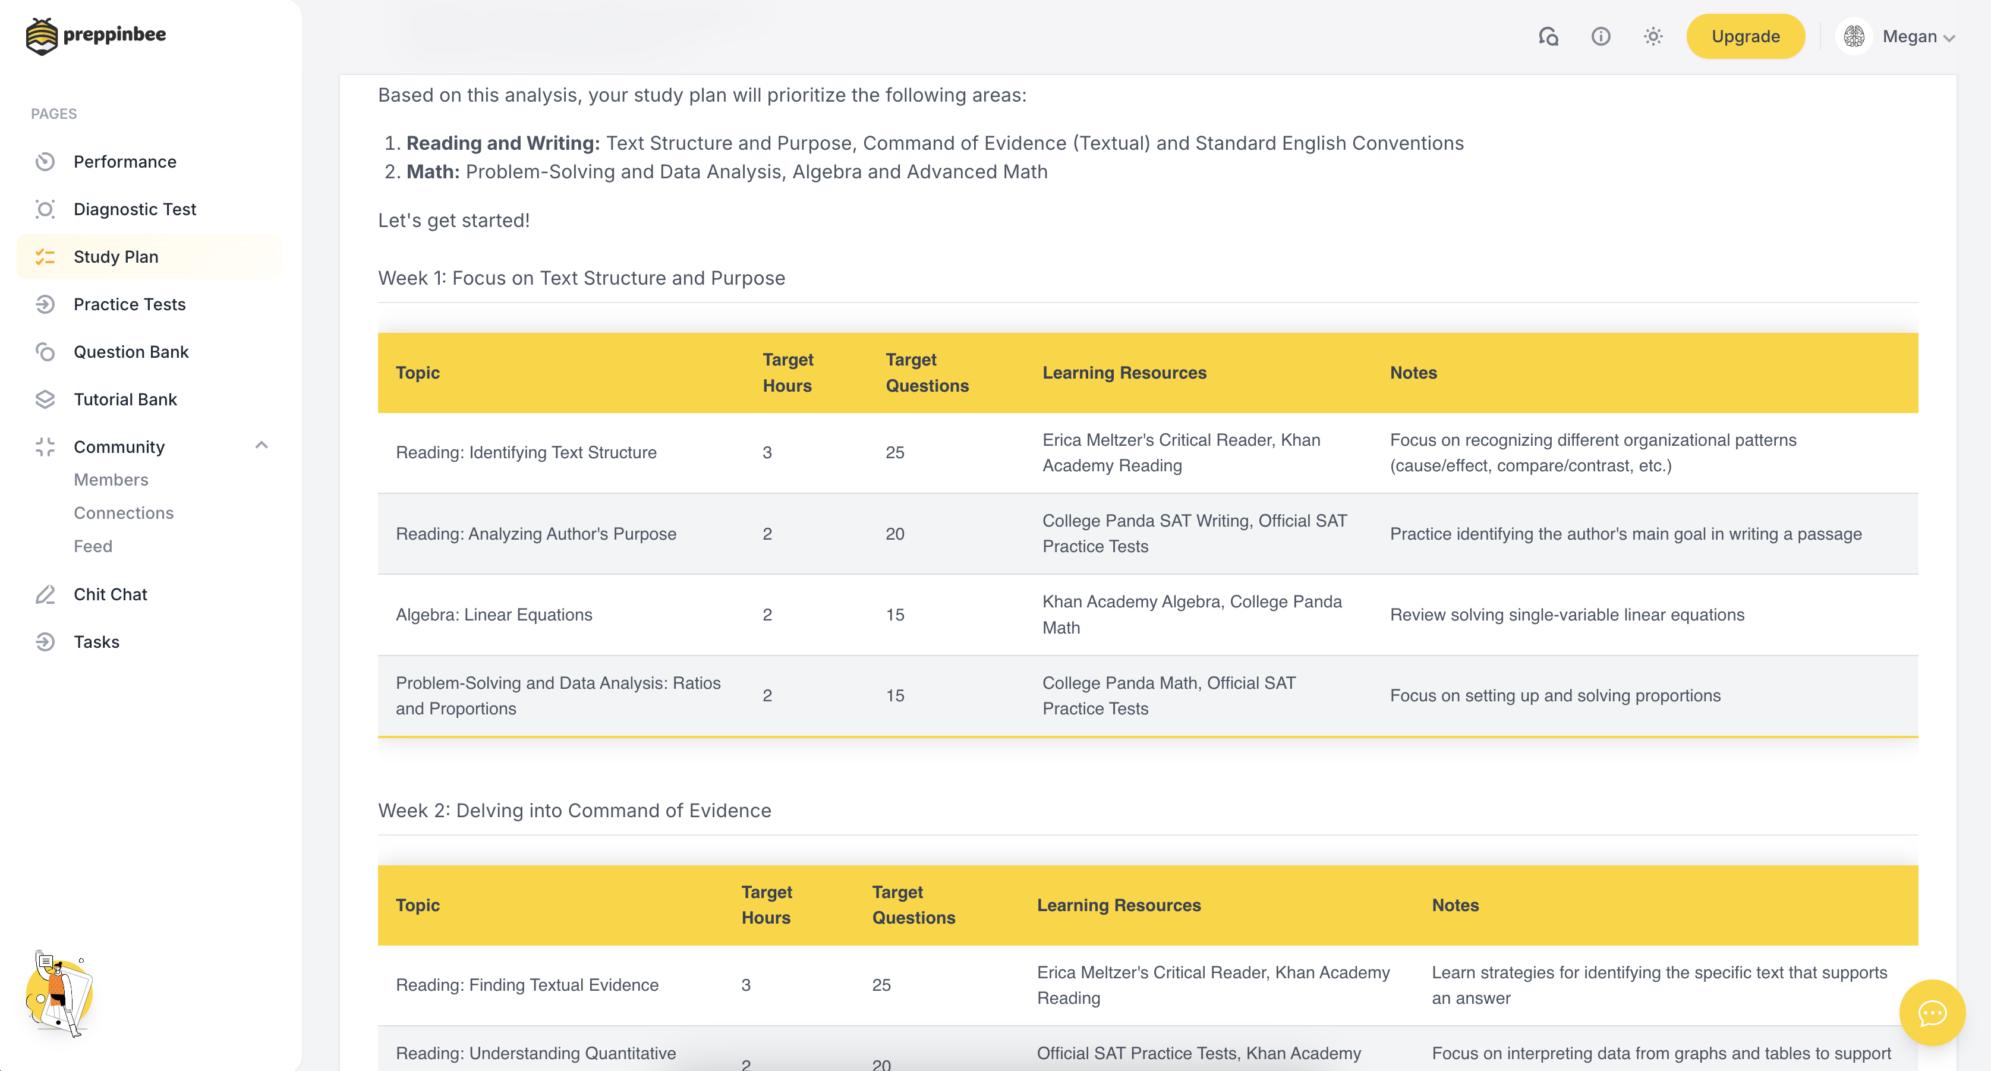Click the Performance gauge icon
The width and height of the screenshot is (1991, 1071).
coord(45,162)
